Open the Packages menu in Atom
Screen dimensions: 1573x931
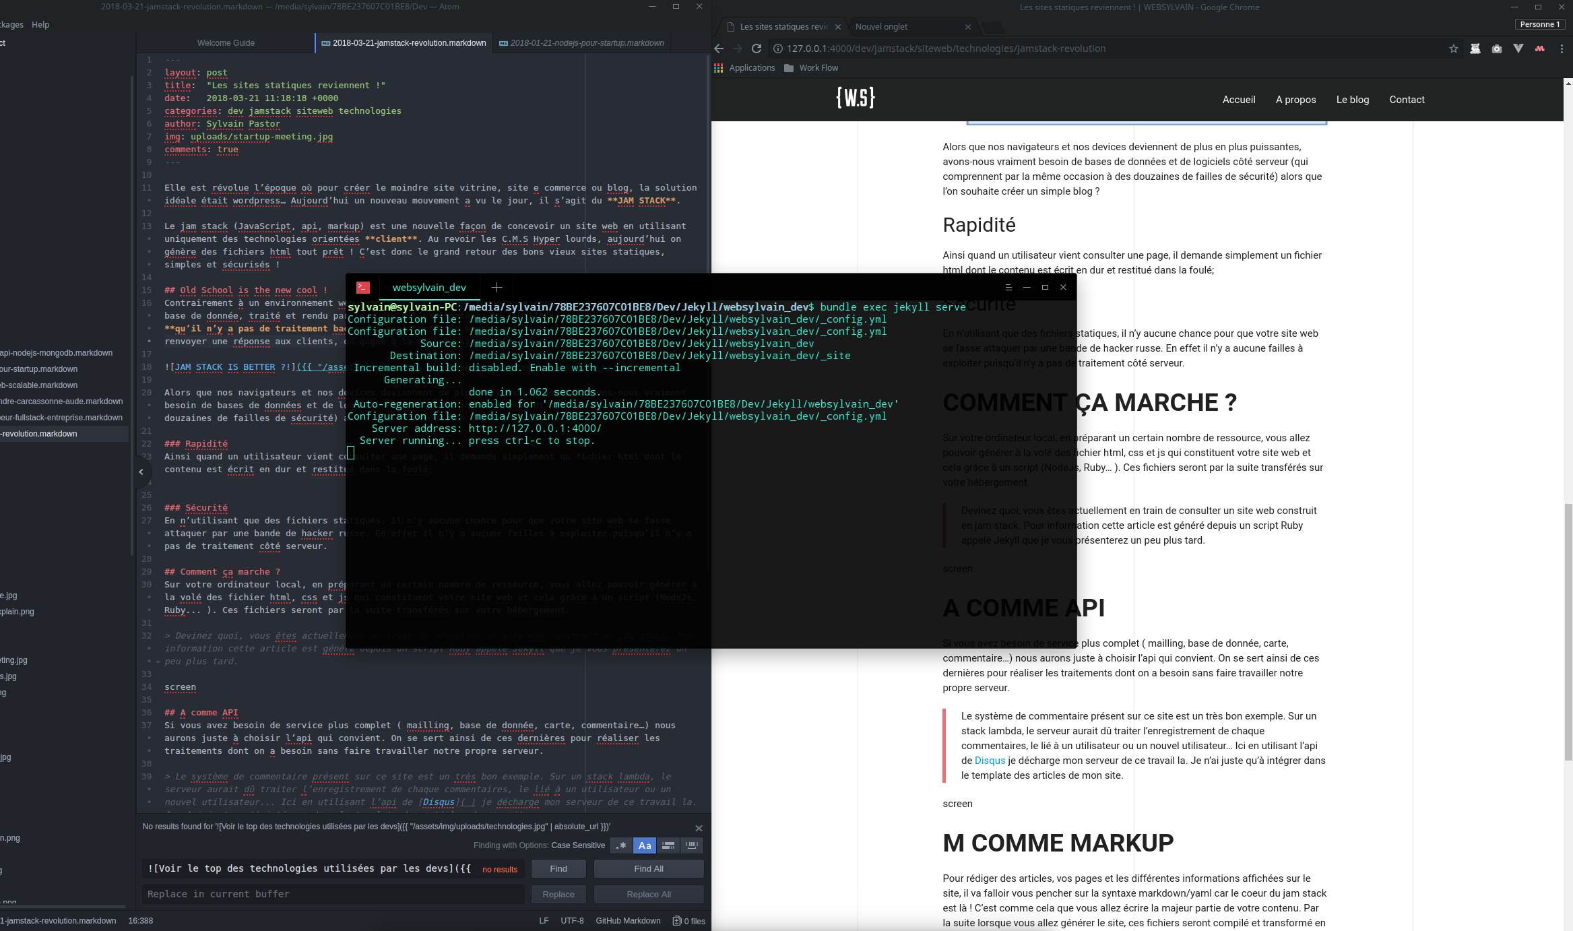point(10,24)
